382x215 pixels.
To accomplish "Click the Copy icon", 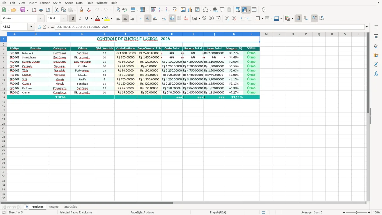I will tap(64, 10).
